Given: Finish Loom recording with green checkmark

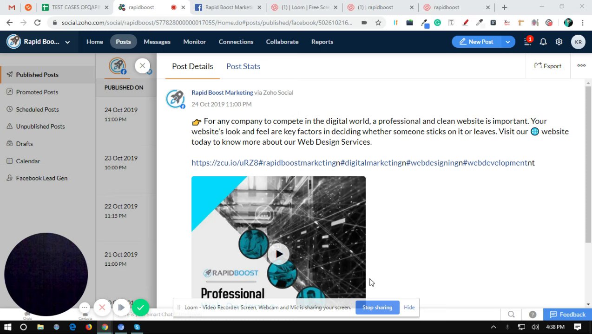Looking at the screenshot, I should pos(140,307).
